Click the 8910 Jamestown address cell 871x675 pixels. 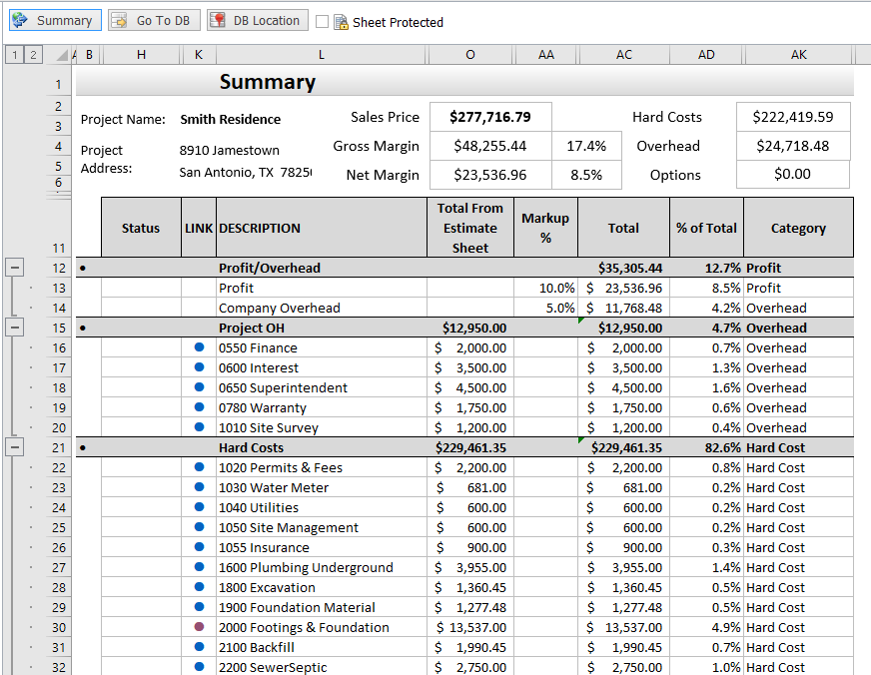[x=230, y=151]
